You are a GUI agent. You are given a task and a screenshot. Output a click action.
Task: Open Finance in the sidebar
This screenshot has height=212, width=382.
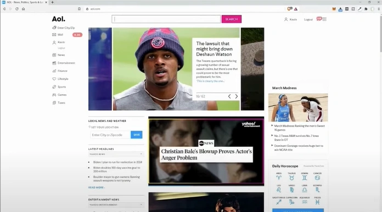[x=62, y=71]
